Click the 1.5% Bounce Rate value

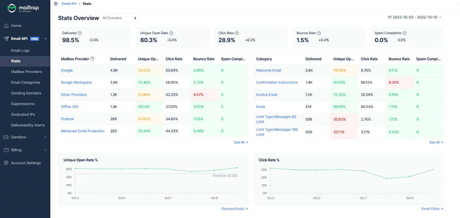click(303, 40)
